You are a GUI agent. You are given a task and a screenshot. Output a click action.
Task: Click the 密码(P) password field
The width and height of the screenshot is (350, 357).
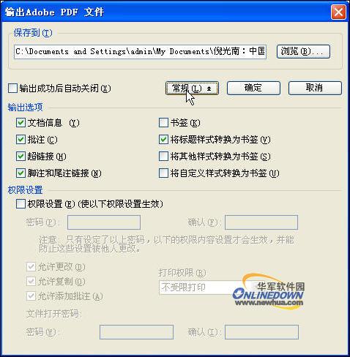click(104, 222)
